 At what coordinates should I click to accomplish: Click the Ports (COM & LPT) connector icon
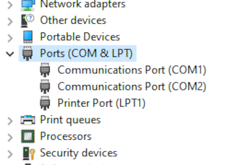point(27,53)
